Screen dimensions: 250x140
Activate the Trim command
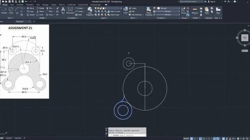49,8
